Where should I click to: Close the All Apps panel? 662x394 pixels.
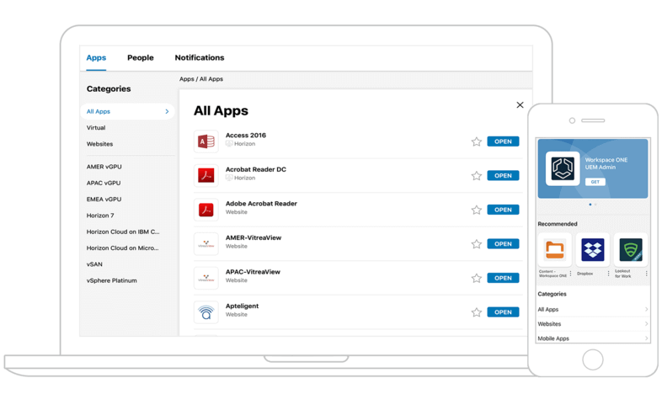point(520,105)
